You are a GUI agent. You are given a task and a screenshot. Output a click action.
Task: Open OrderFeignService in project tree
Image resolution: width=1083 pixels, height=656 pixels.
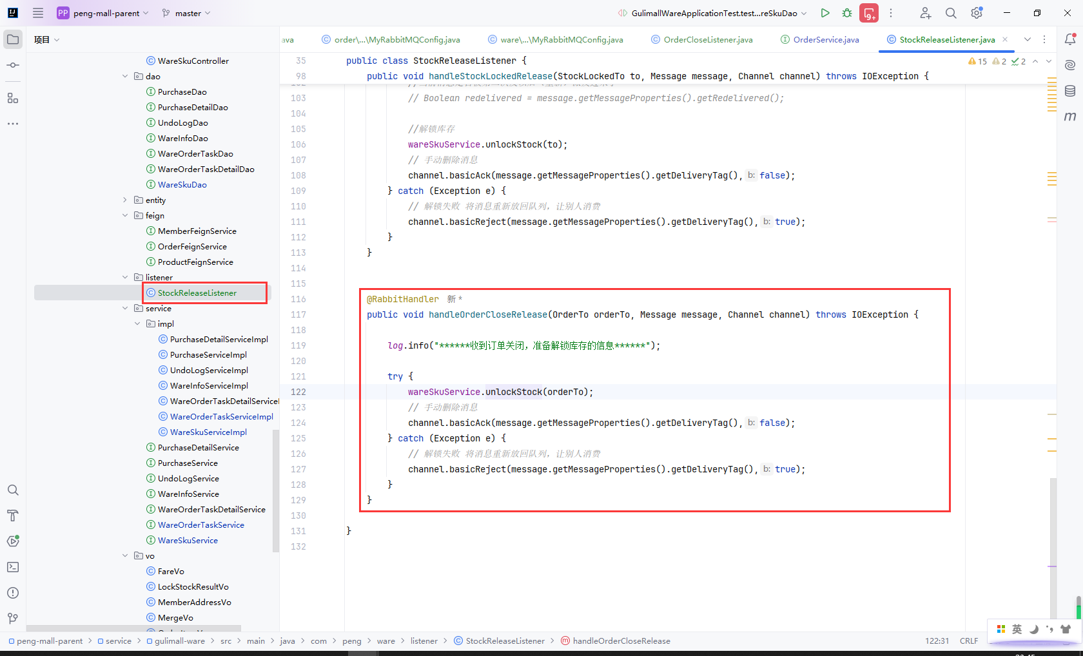(186, 246)
